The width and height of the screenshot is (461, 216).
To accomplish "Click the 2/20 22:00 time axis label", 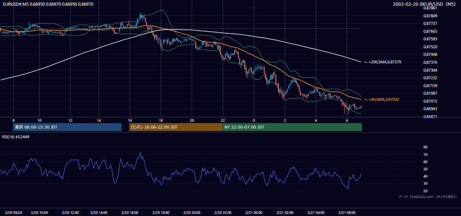I will (x=223, y=212).
